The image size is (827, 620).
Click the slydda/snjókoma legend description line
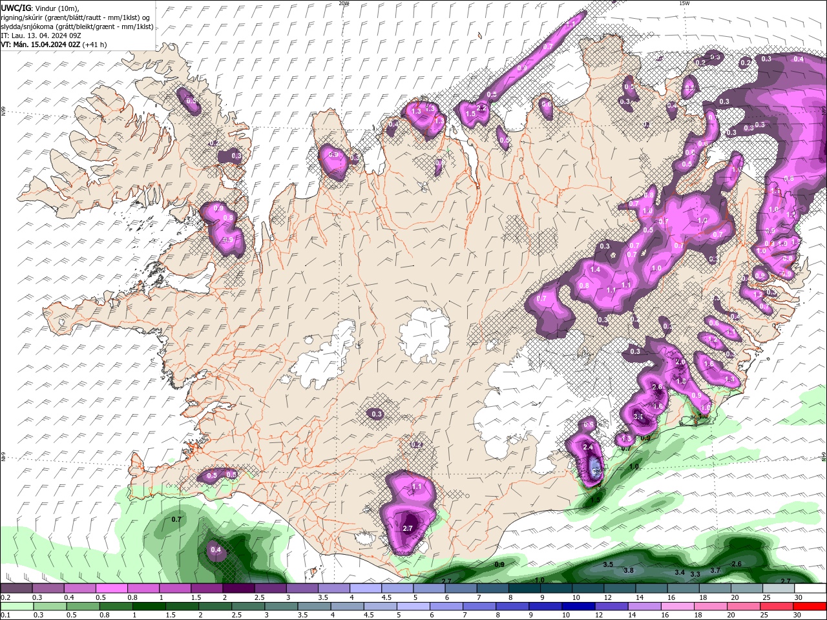77,26
